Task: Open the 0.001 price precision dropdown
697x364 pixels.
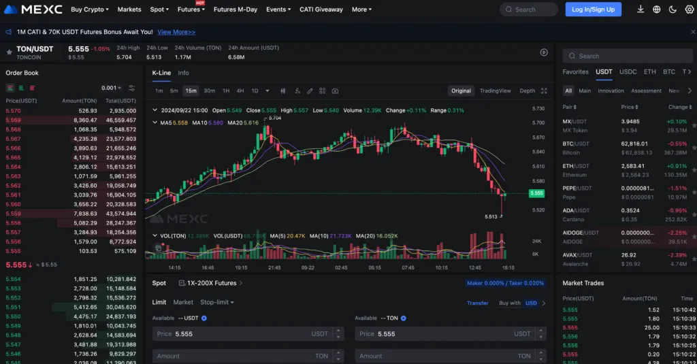Action: coord(111,88)
